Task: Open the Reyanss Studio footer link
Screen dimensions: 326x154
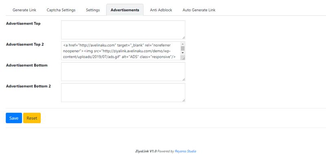Action: tap(185, 151)
